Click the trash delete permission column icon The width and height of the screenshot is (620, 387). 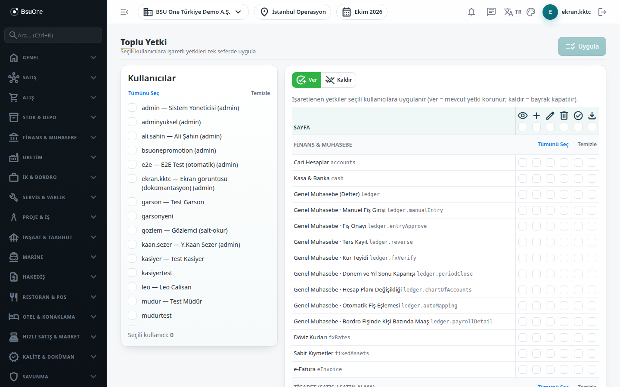click(564, 116)
